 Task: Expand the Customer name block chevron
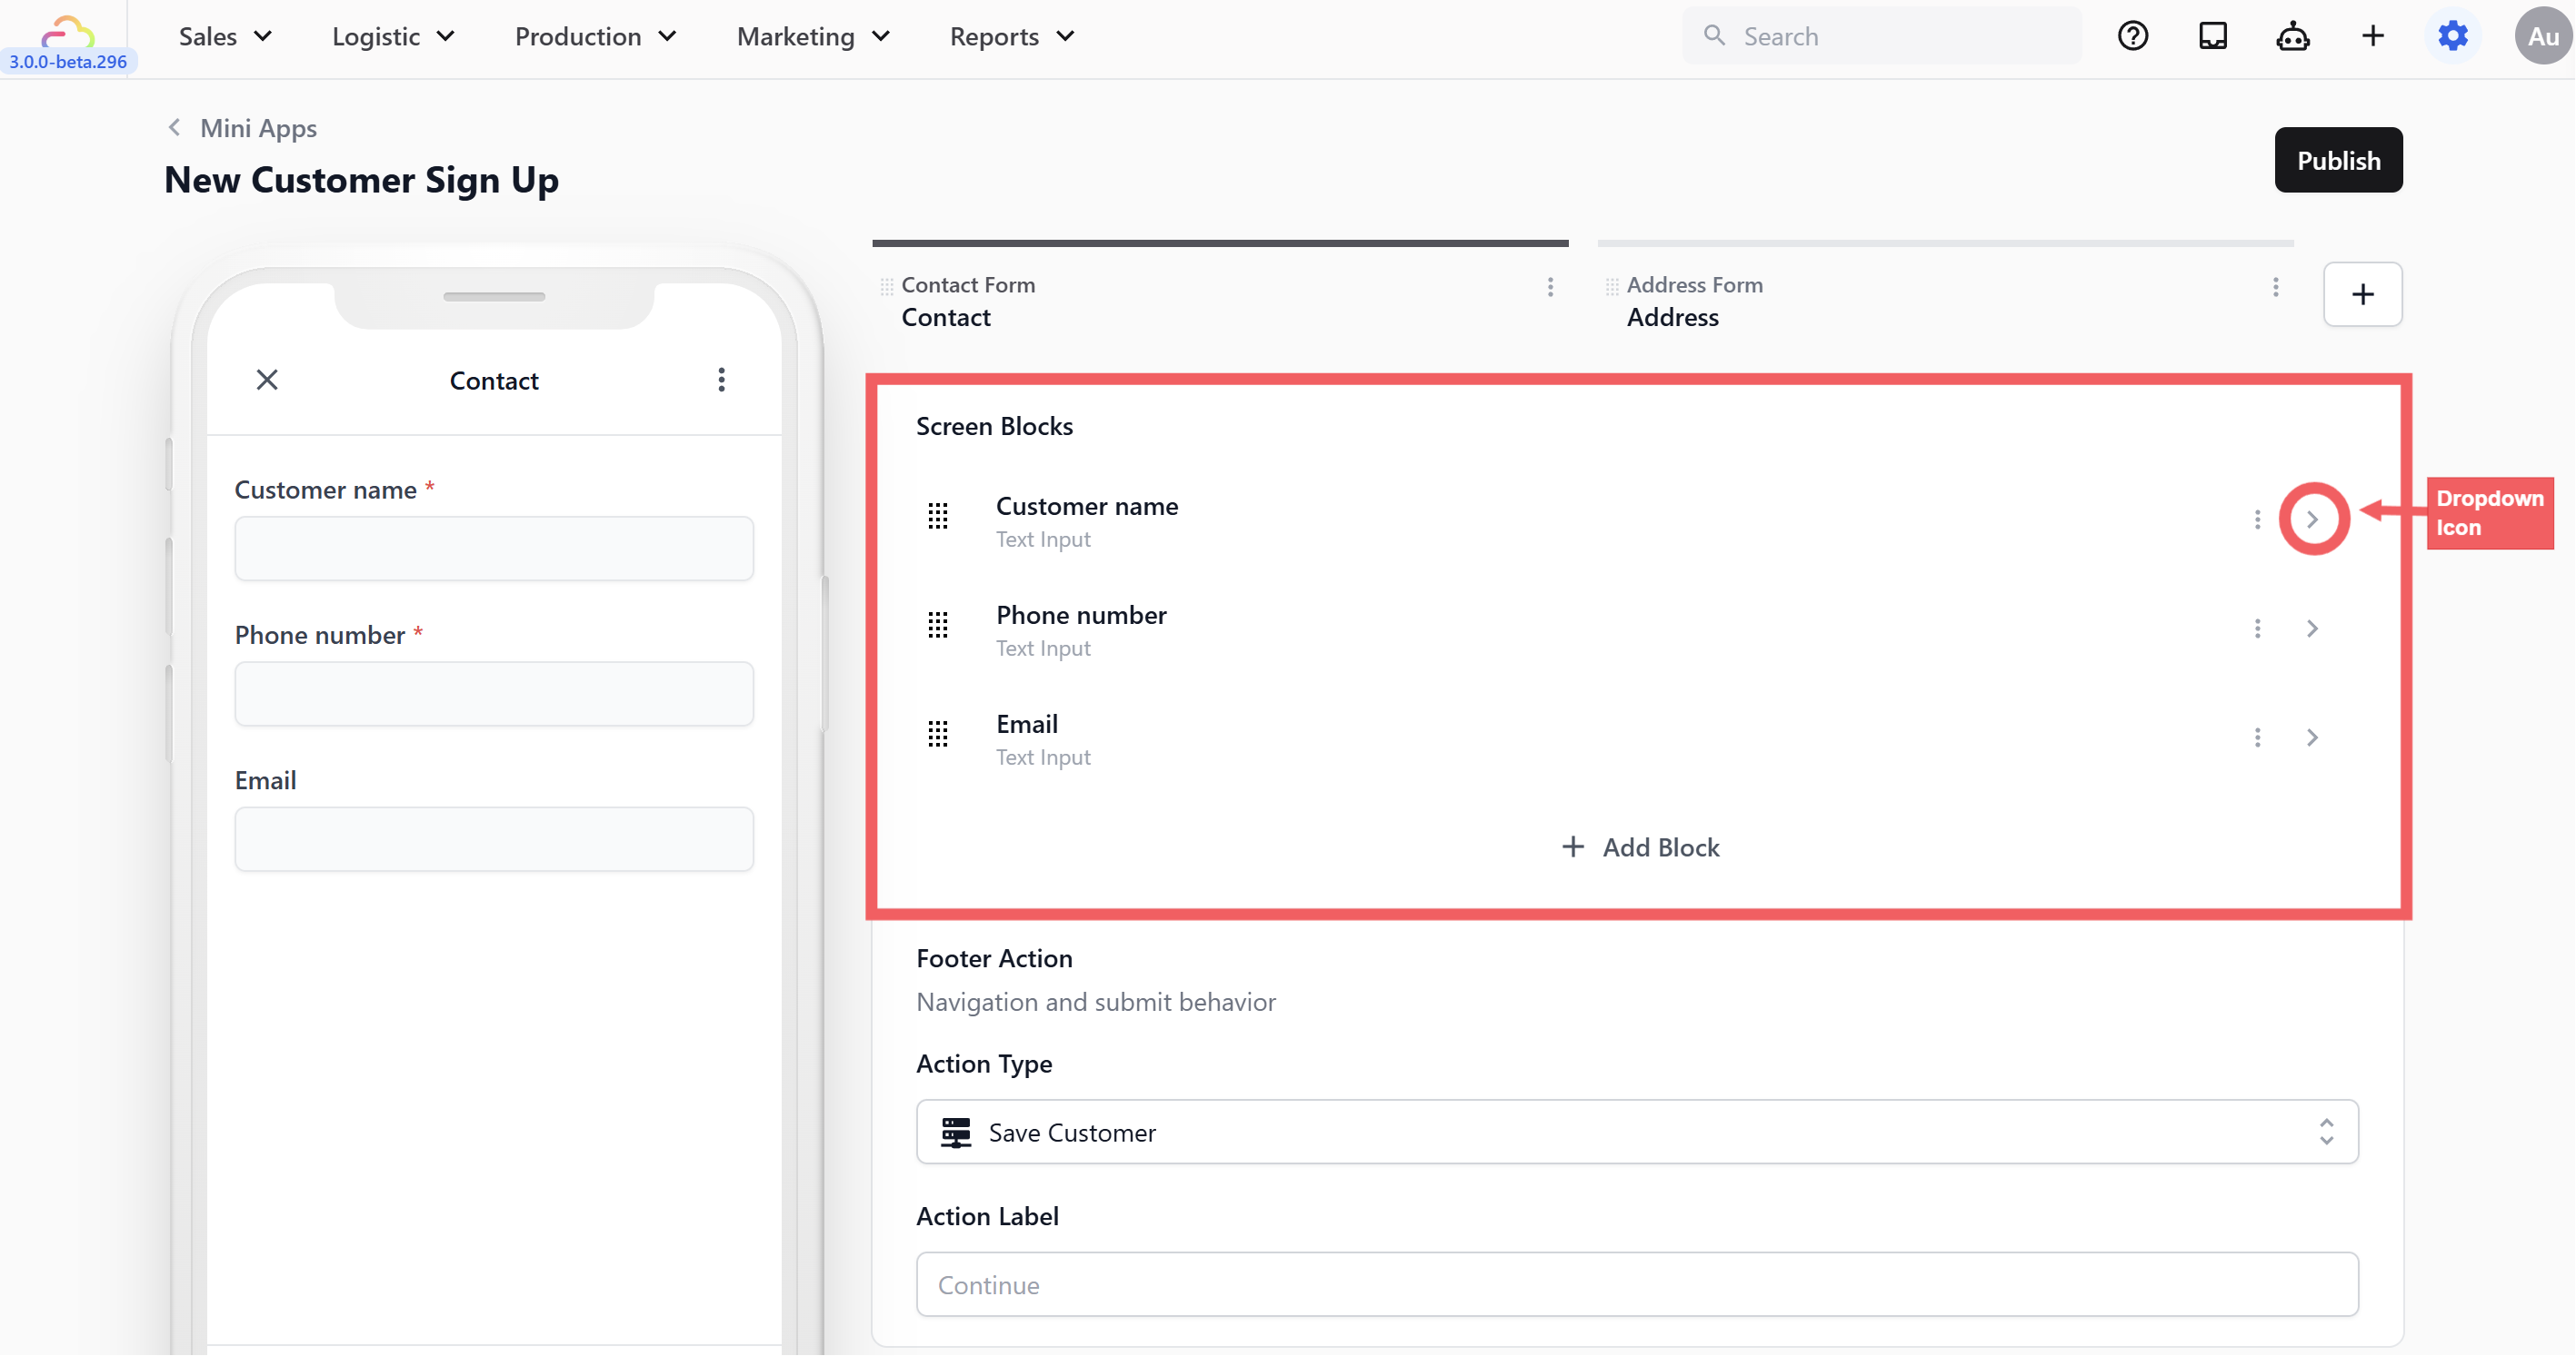pyautogui.click(x=2312, y=519)
